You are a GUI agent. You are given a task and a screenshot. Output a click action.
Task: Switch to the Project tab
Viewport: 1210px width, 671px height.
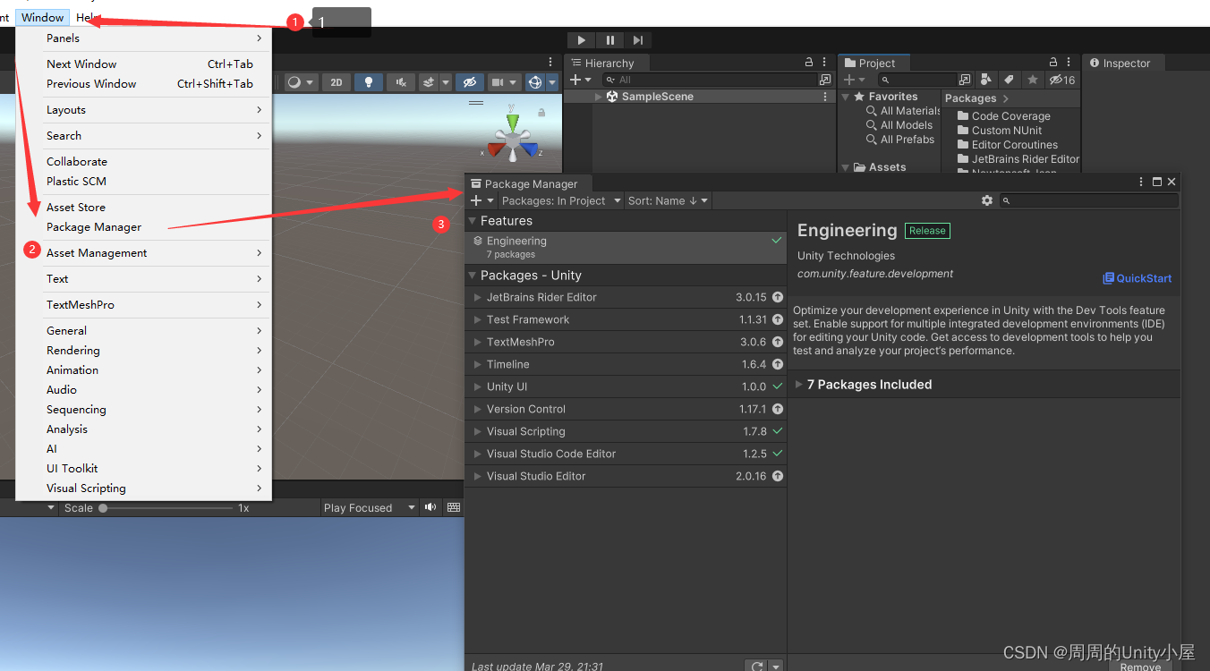pos(874,63)
